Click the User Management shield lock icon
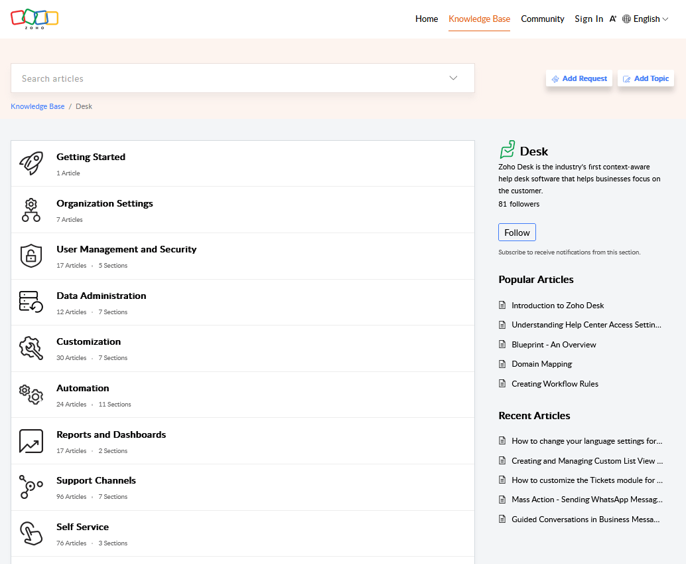Image resolution: width=686 pixels, height=564 pixels. (x=31, y=256)
